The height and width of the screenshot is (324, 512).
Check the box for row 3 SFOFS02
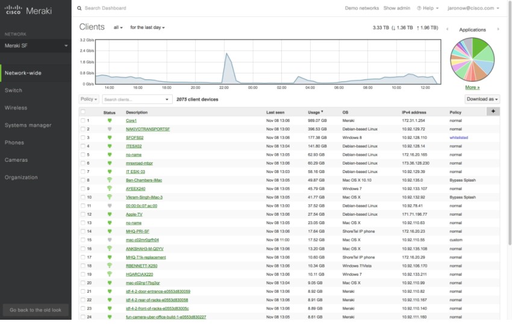click(83, 138)
